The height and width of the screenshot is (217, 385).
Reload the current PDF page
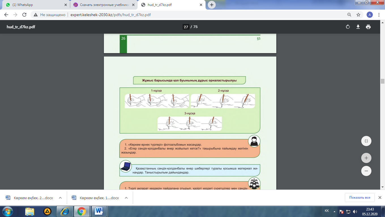pyautogui.click(x=24, y=15)
